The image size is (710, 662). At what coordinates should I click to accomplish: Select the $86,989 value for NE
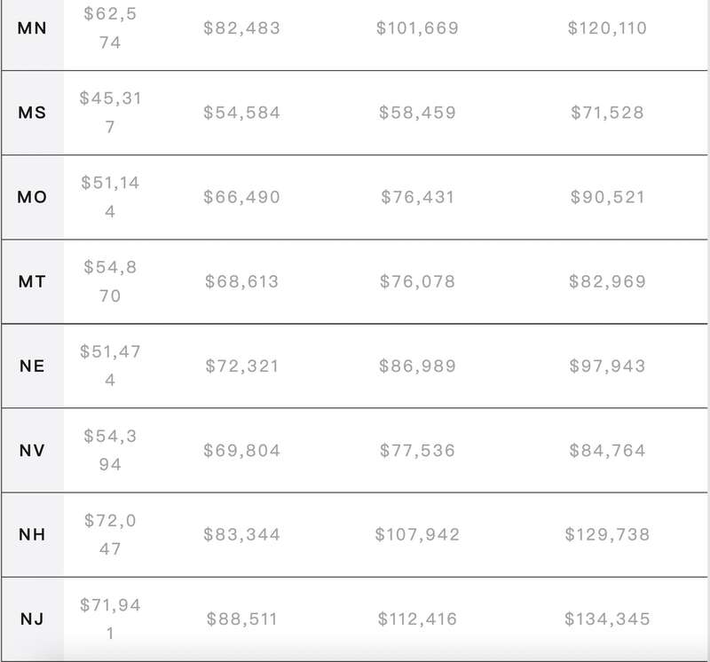417,366
